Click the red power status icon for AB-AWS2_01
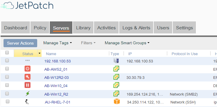Viewport: 217px width, 107px height. pos(28,69)
